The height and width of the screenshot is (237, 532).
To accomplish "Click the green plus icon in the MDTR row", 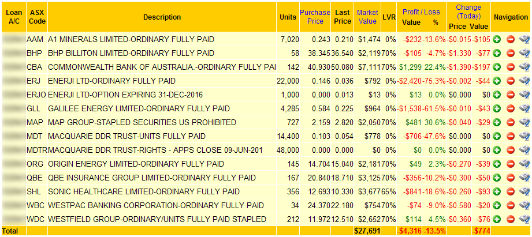I will [497, 150].
